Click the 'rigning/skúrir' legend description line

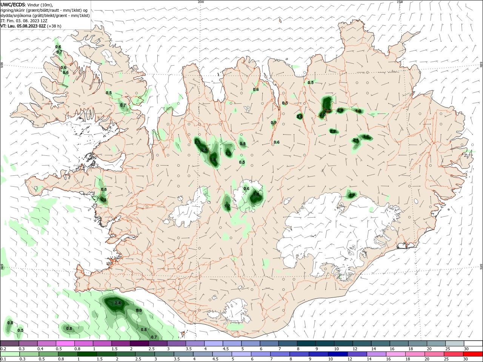[x=44, y=10]
